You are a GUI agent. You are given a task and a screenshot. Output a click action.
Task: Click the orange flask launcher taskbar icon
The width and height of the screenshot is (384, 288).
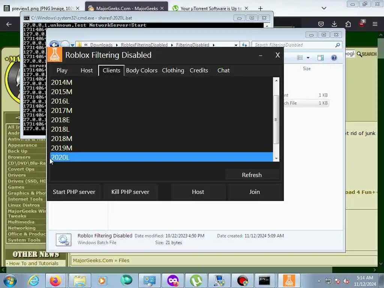click(x=289, y=280)
